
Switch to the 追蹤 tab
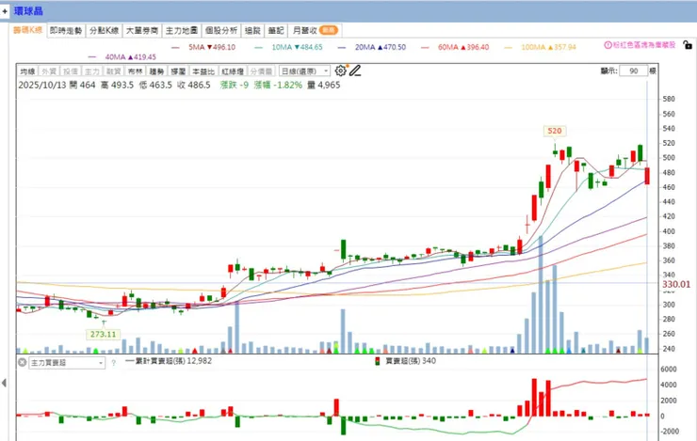point(252,31)
